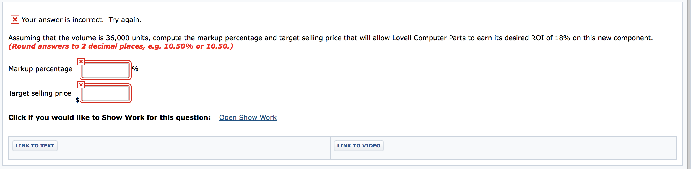
Task: Open Show Work for this question
Action: click(x=248, y=117)
